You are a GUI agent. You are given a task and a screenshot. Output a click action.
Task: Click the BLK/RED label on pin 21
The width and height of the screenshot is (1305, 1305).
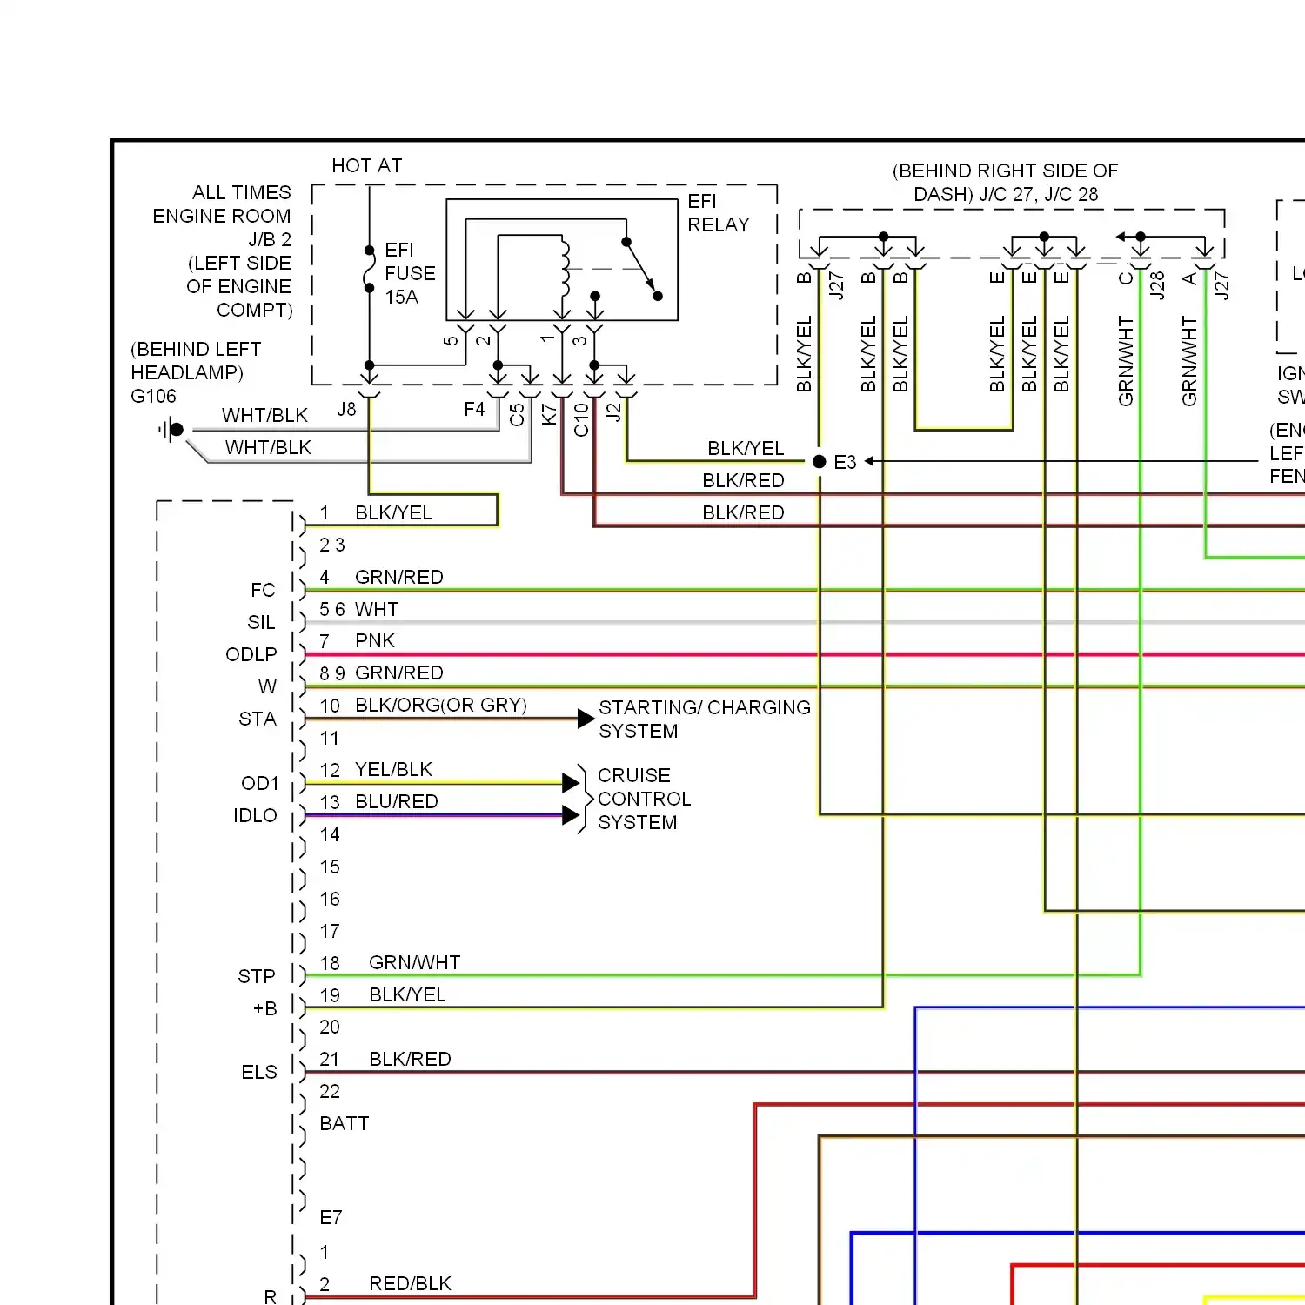tap(410, 1059)
